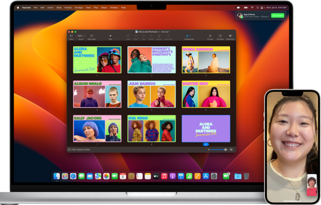Open the Media toolbar menu
321x205 pixels.
(x=159, y=37)
